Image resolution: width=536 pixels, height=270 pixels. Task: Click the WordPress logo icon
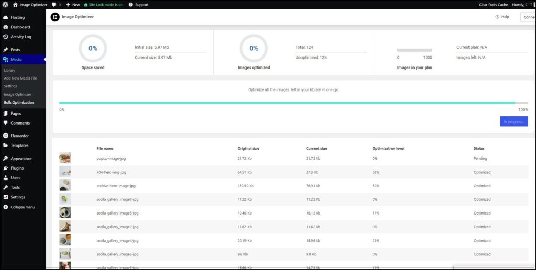click(x=6, y=4)
